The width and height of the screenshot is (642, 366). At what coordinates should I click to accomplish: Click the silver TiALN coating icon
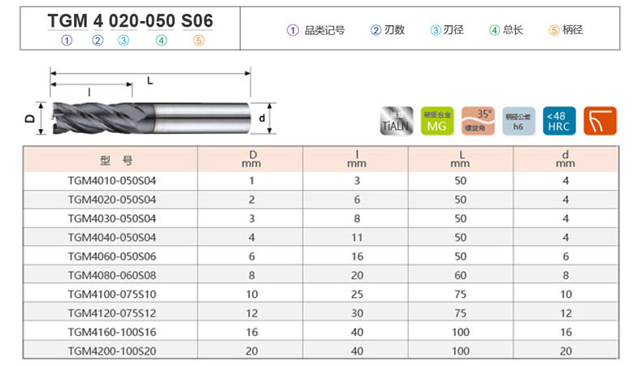396,121
